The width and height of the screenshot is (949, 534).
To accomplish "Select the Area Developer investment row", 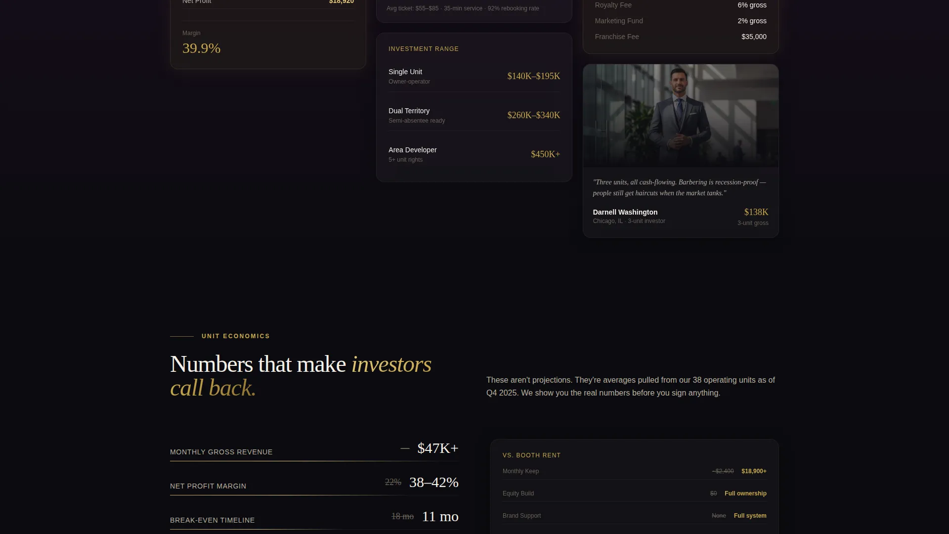I will point(474,154).
